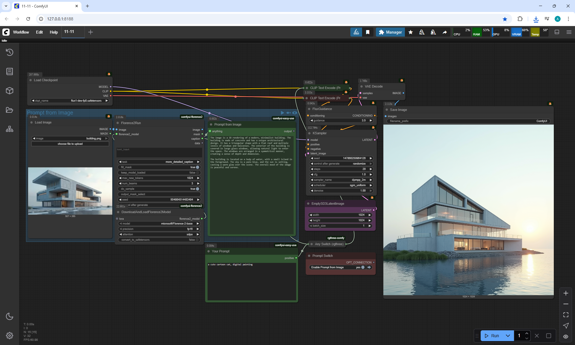Open the queue history sidebar icon
The image size is (575, 345).
pos(10,52)
